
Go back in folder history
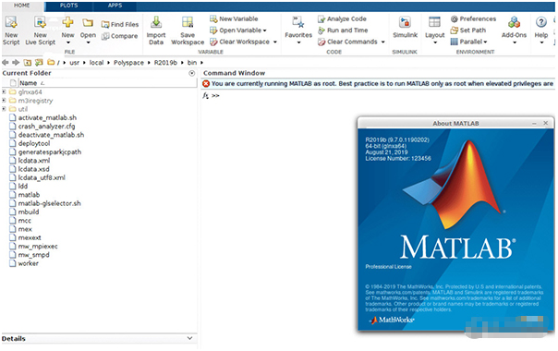pyautogui.click(x=6, y=63)
